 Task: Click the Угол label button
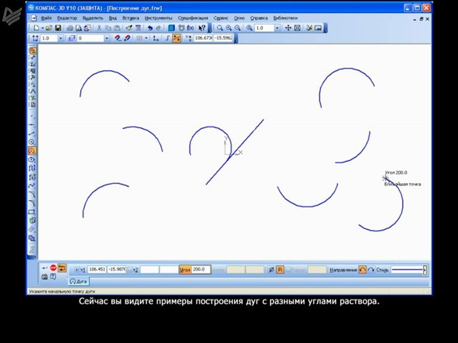pos(185,270)
